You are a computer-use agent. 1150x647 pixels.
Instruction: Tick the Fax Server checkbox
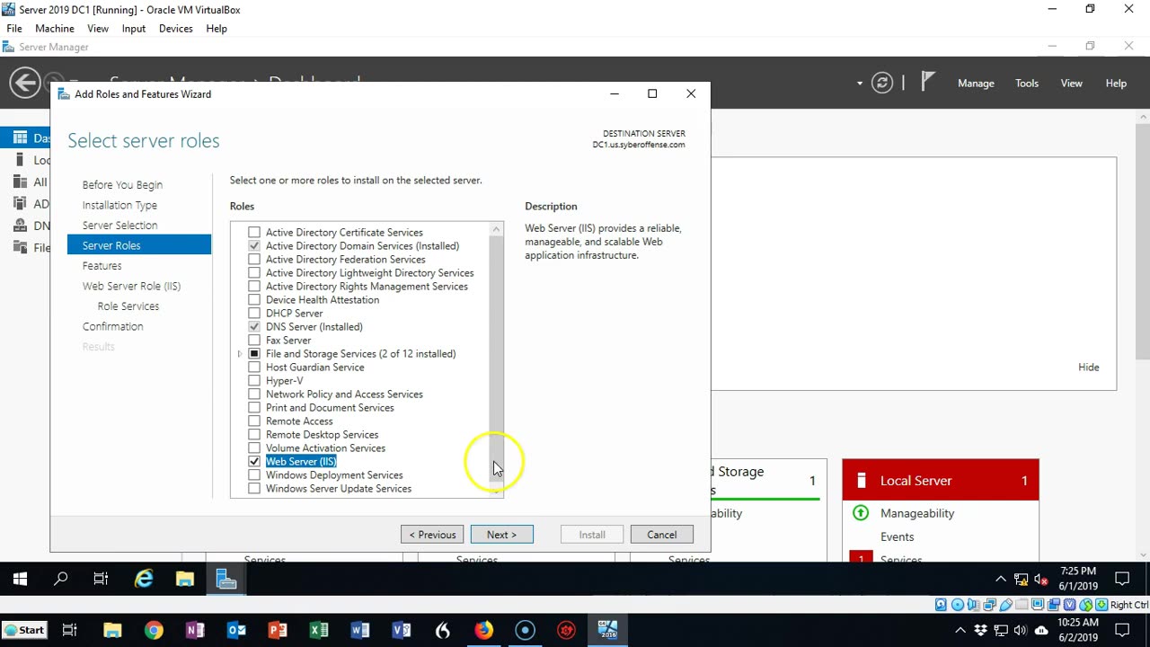[254, 340]
